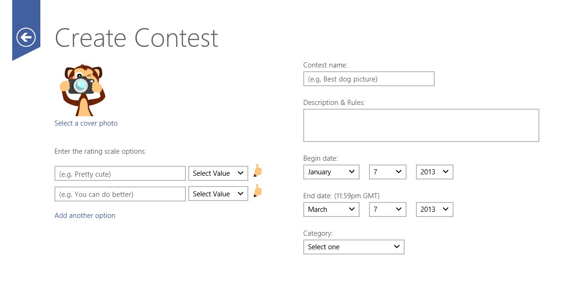This screenshot has height=299, width=576.
Task: Click thumbs-up icon beside second rating option
Action: (257, 191)
